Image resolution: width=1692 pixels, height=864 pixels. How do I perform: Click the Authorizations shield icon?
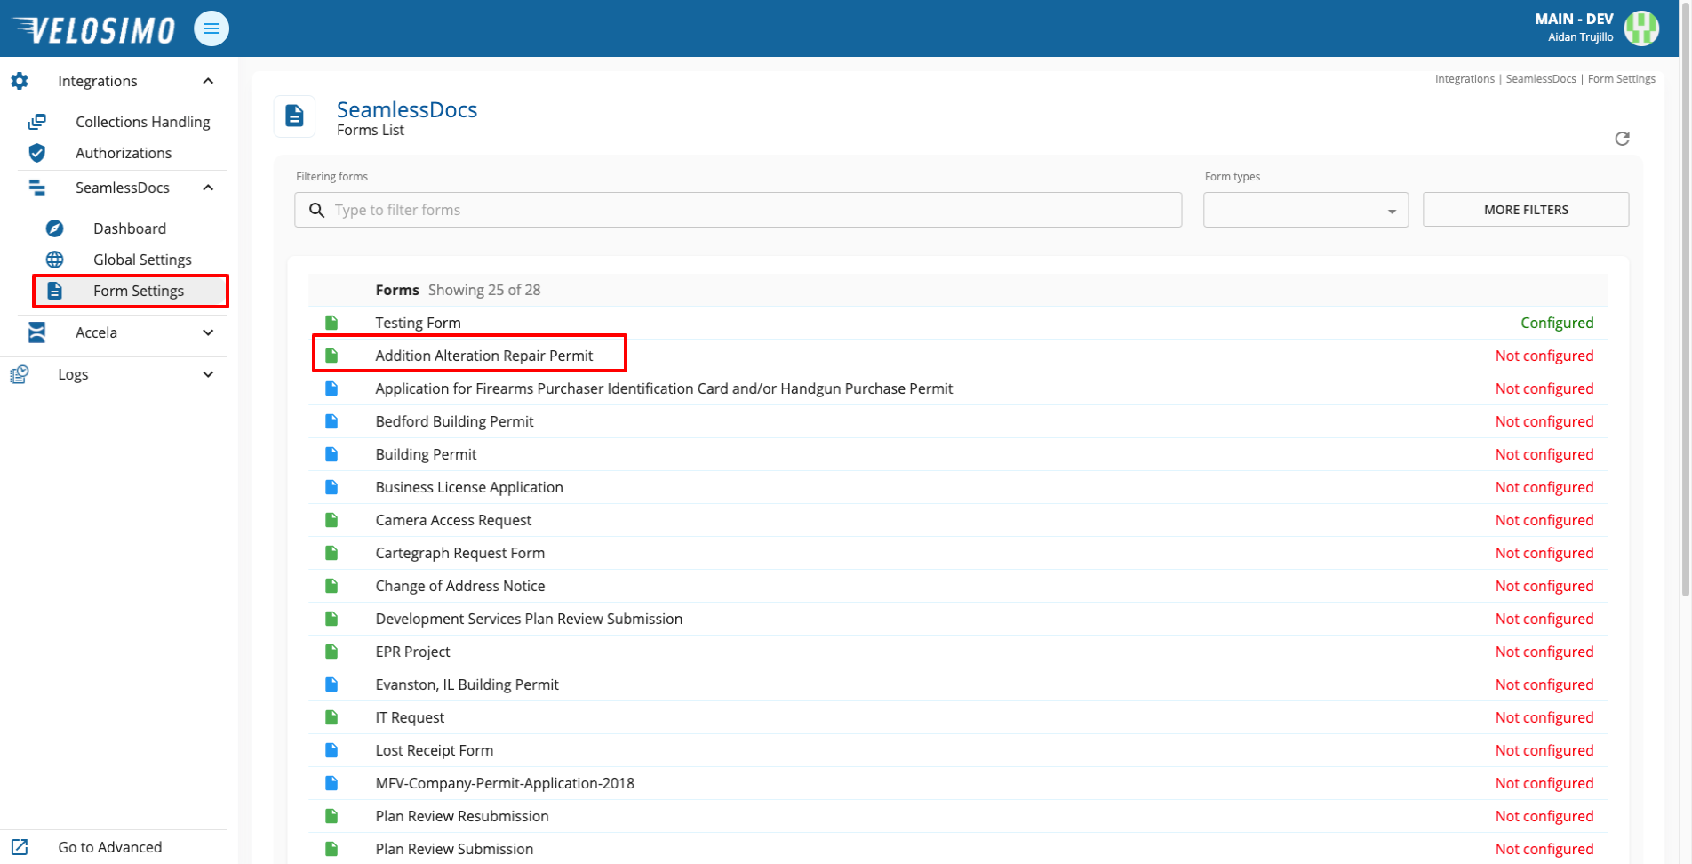click(37, 153)
